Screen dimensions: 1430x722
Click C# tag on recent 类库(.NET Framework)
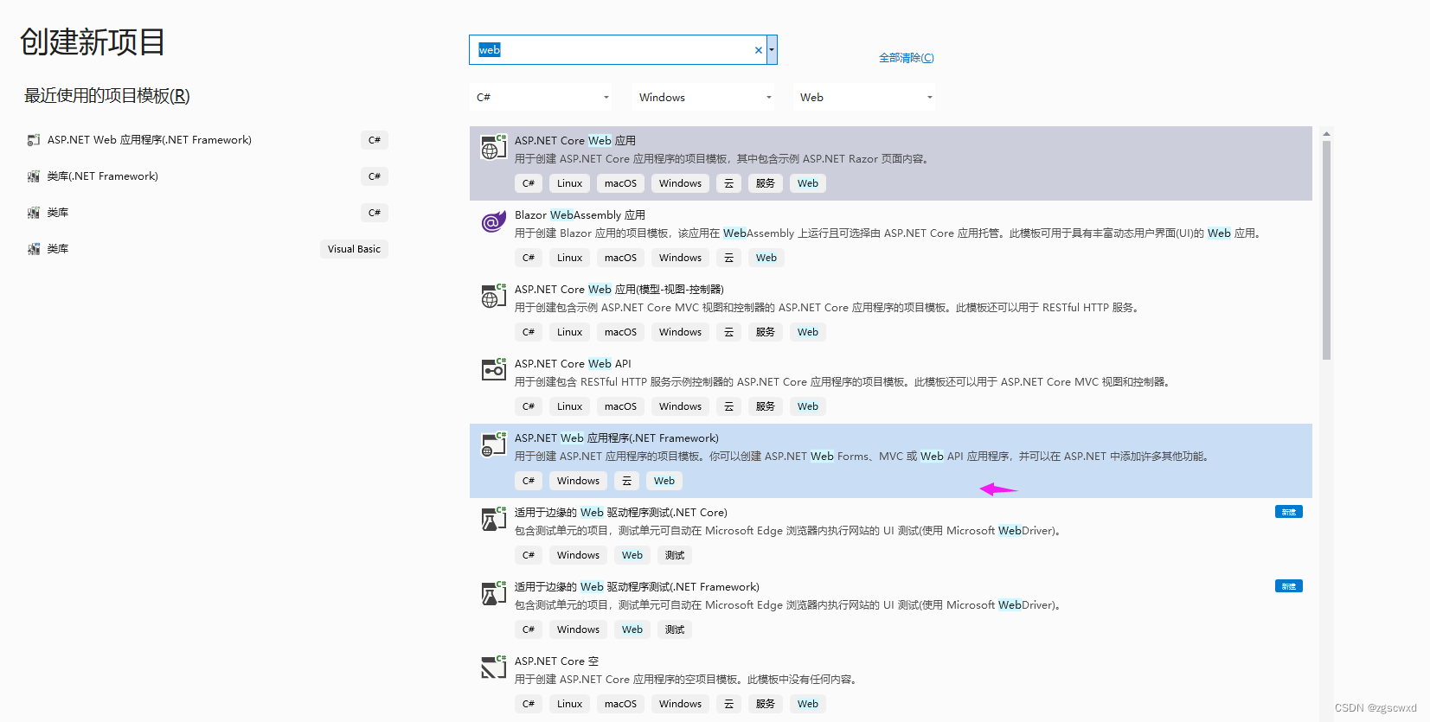pyautogui.click(x=375, y=176)
